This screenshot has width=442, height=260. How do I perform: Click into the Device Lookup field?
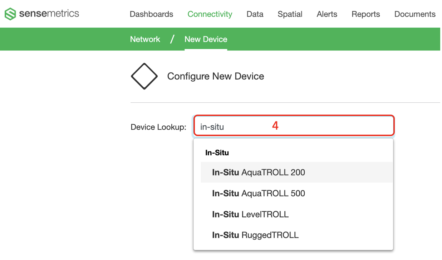[x=294, y=126]
